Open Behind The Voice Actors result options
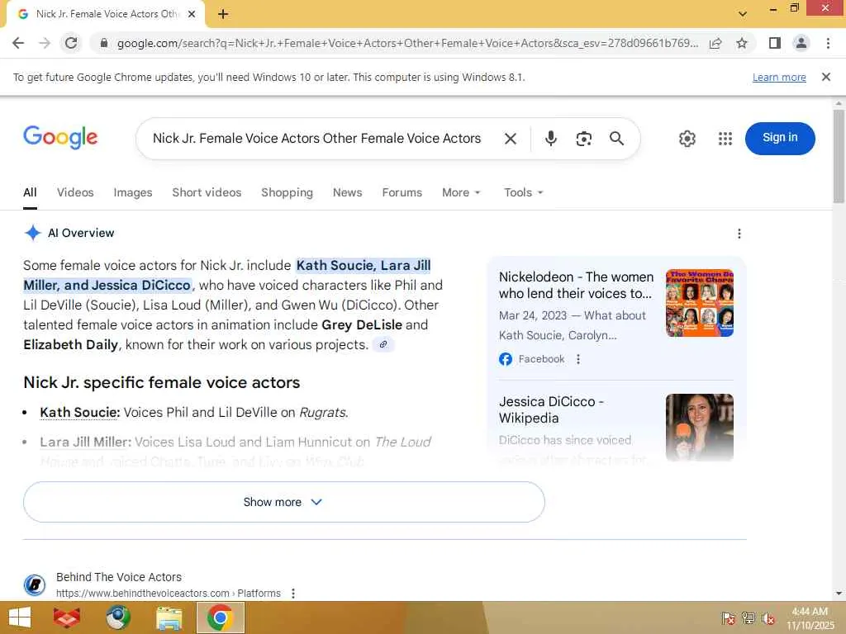The height and width of the screenshot is (634, 846). pos(293,593)
